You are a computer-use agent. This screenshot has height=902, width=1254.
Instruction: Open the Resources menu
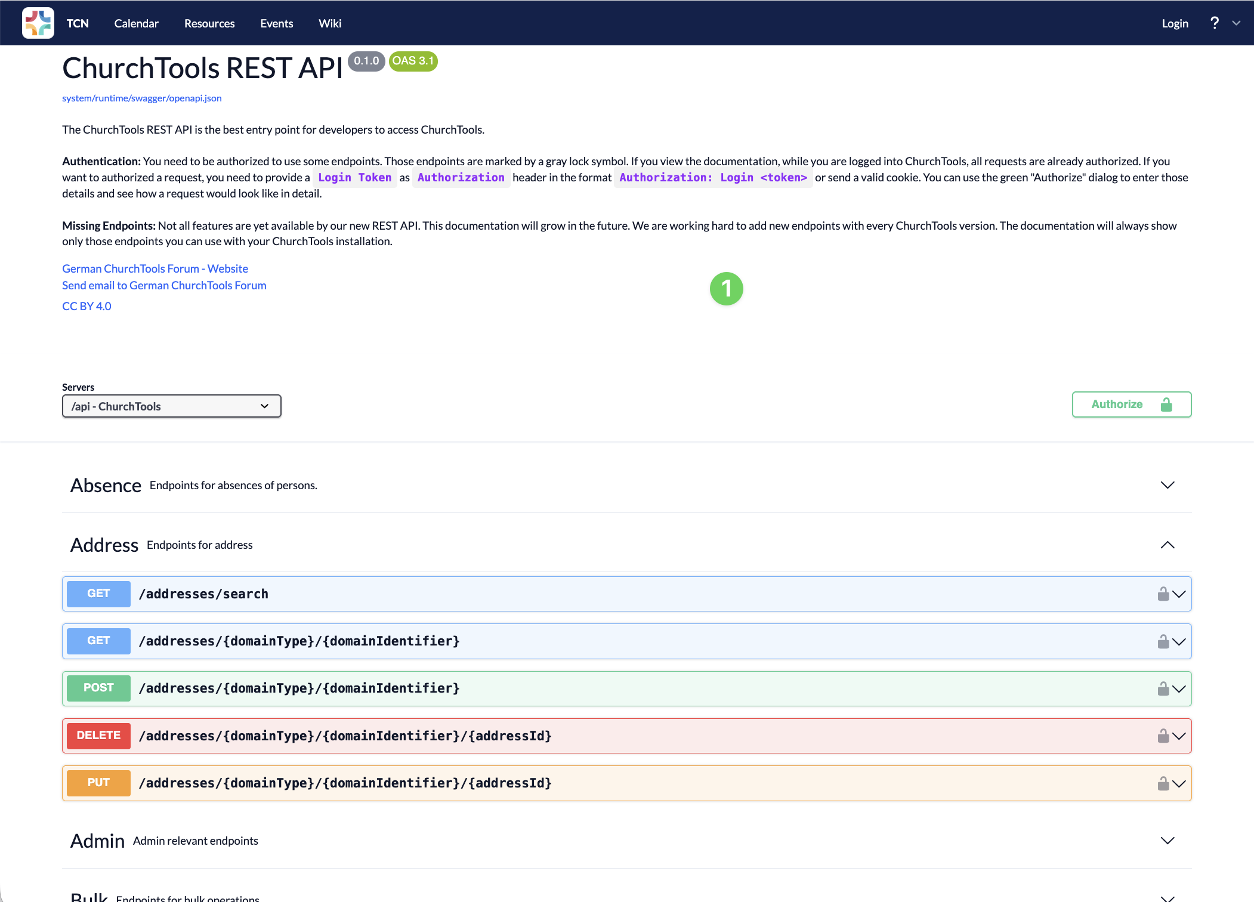click(209, 23)
